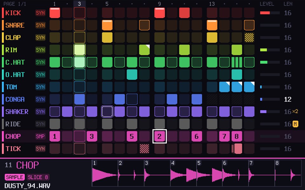This screenshot has width=305, height=190.
Task: Toggle RIDE step 9
Action: pos(159,124)
